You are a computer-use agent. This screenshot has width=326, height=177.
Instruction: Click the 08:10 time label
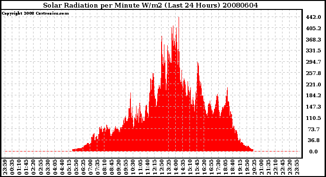[104, 167]
